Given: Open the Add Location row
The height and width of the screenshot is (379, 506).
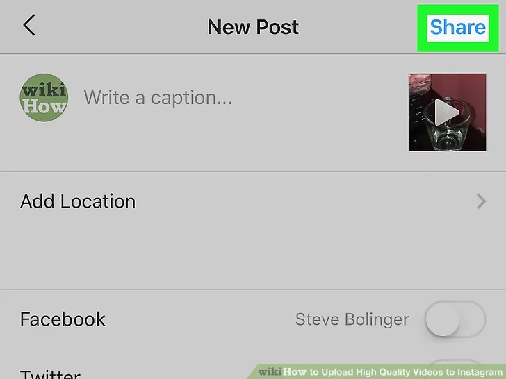Looking at the screenshot, I should [253, 202].
